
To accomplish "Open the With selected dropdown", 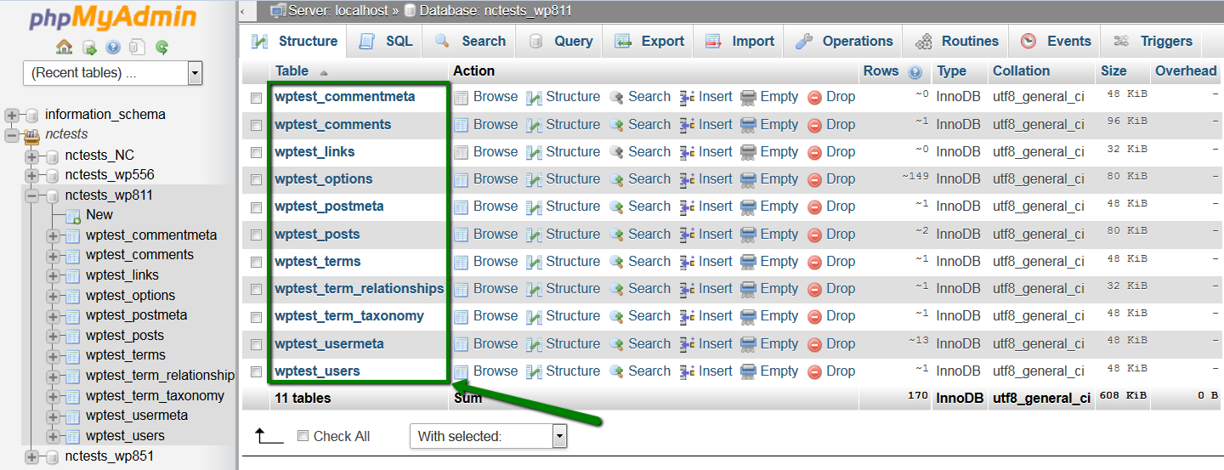I will tap(488, 437).
